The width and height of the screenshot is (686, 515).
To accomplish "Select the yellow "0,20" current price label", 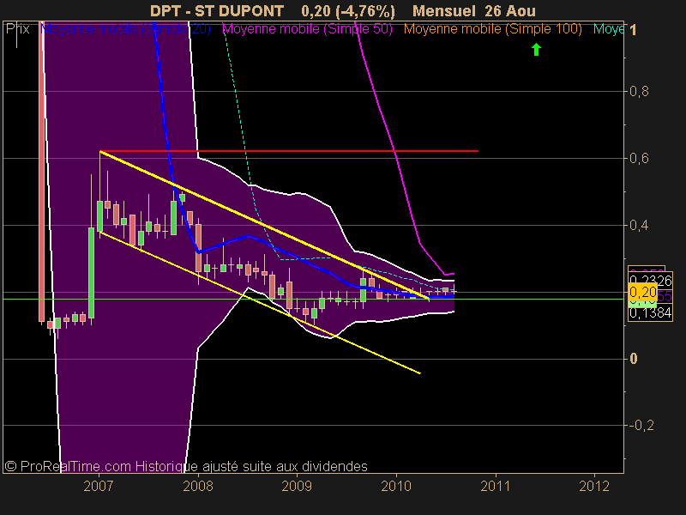I will click(x=642, y=292).
